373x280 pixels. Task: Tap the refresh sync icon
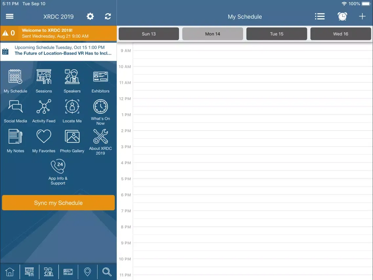(108, 16)
